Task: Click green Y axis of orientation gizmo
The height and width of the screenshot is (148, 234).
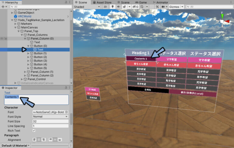Action: tap(222, 16)
